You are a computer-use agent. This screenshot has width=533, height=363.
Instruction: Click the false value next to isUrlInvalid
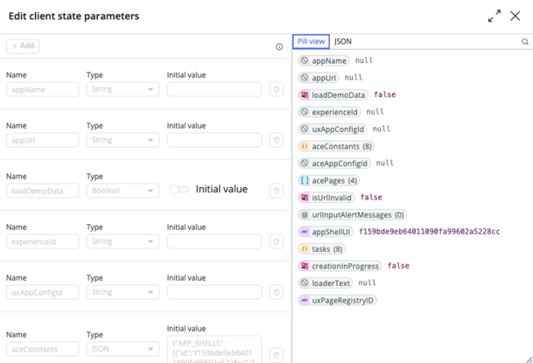(371, 198)
